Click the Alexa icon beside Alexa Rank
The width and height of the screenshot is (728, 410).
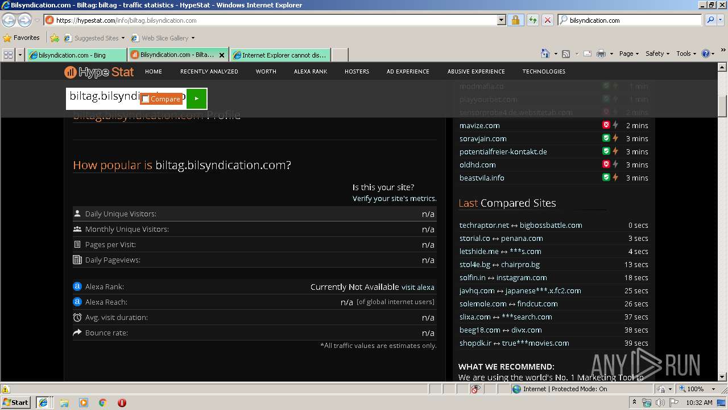point(77,286)
